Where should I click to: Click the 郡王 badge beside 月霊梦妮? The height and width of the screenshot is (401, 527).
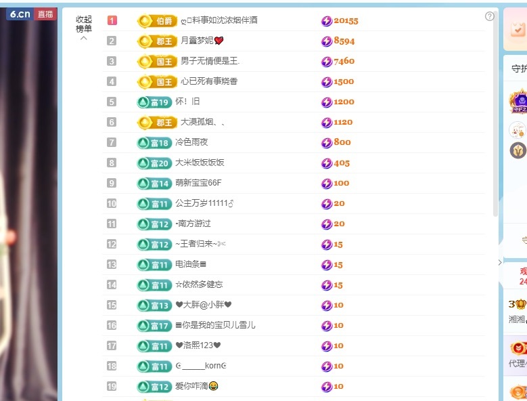coord(158,41)
